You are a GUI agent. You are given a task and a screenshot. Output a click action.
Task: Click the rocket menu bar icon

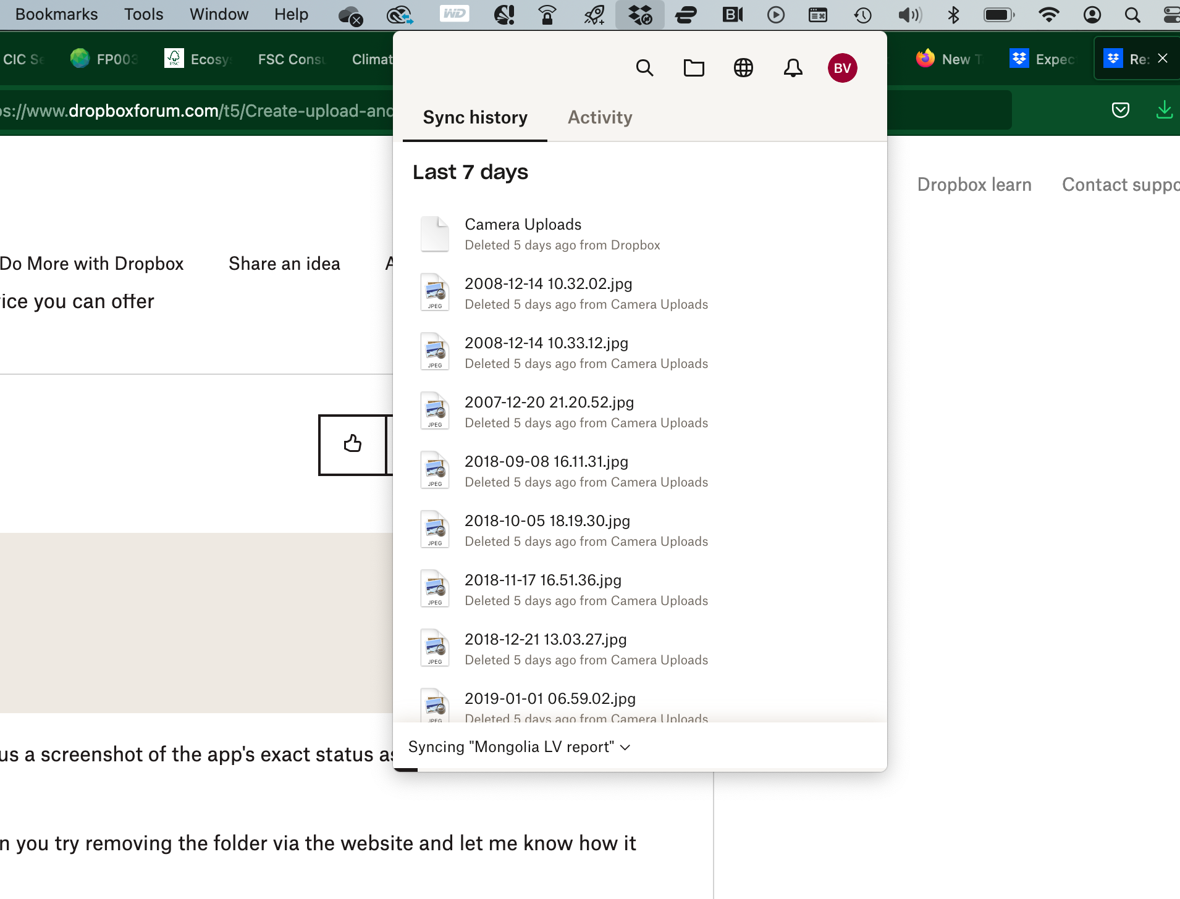pos(594,15)
